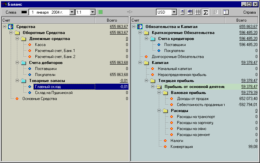260x163 pixels.
Task: Click the open folder icon of Прибыль от основной
Action: [x=159, y=87]
